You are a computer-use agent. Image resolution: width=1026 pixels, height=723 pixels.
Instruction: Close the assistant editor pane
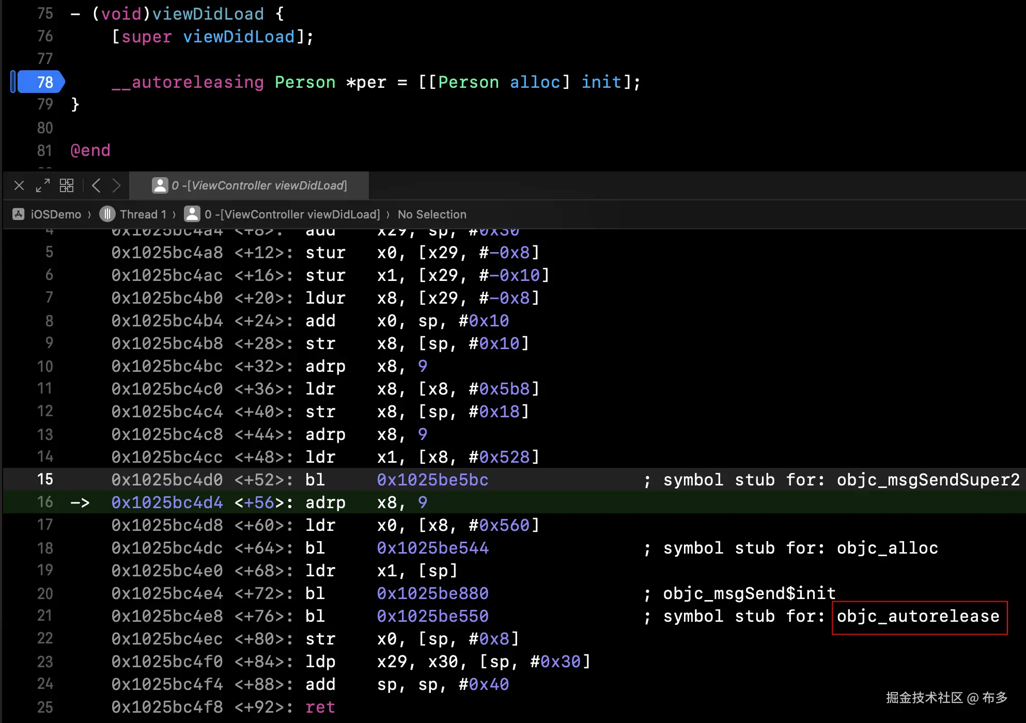19,185
